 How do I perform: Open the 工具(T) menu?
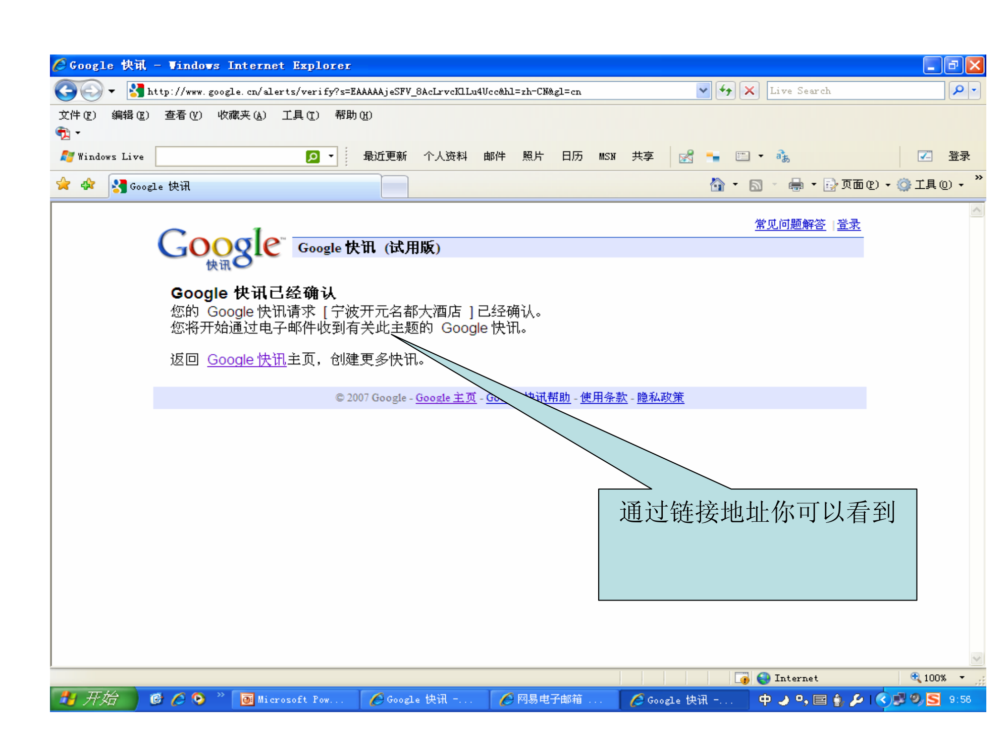[300, 115]
